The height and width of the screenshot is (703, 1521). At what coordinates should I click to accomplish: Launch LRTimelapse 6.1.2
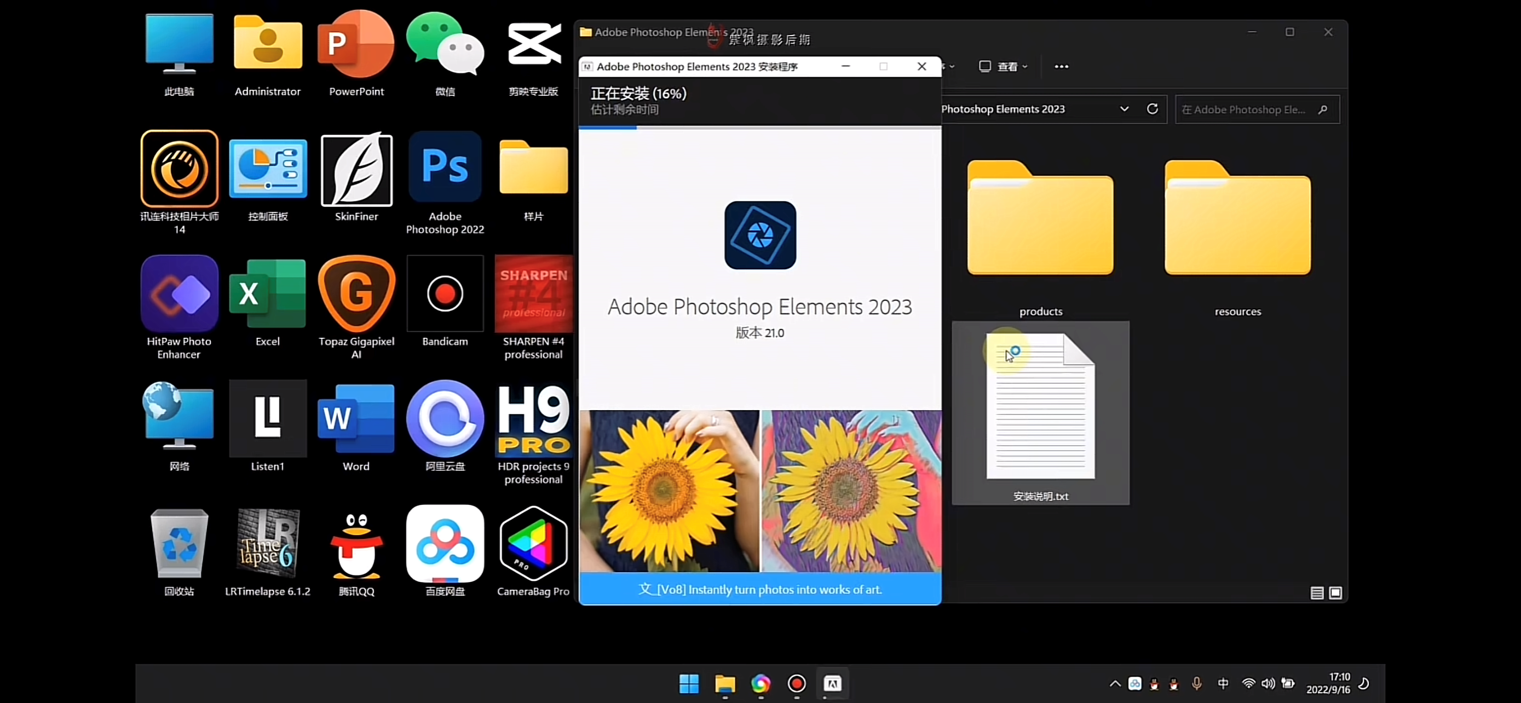pyautogui.click(x=268, y=551)
